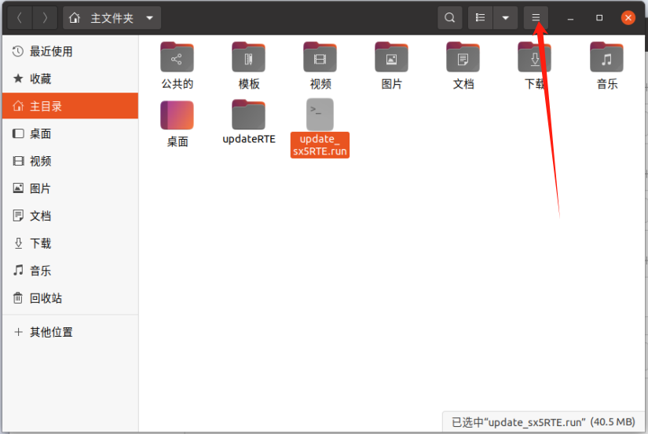The image size is (648, 434).
Task: Select the gradient 桌面 folder icon
Action: (177, 115)
